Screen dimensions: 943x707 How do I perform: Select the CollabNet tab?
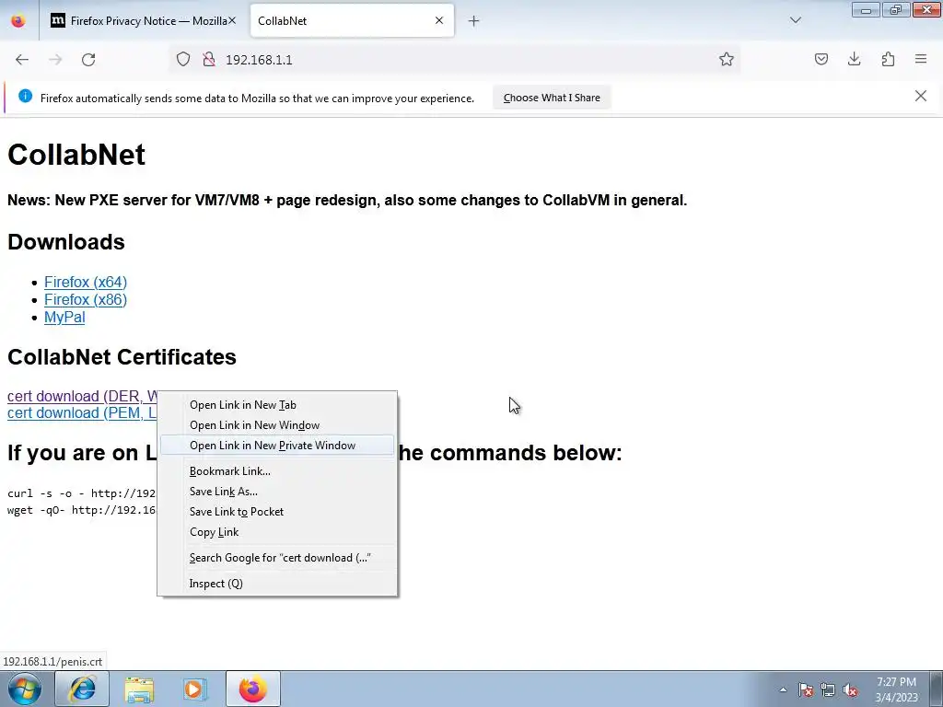pyautogui.click(x=352, y=21)
